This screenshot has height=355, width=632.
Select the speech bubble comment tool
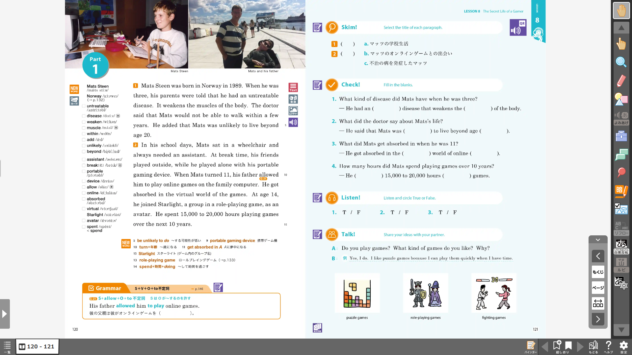621,154
